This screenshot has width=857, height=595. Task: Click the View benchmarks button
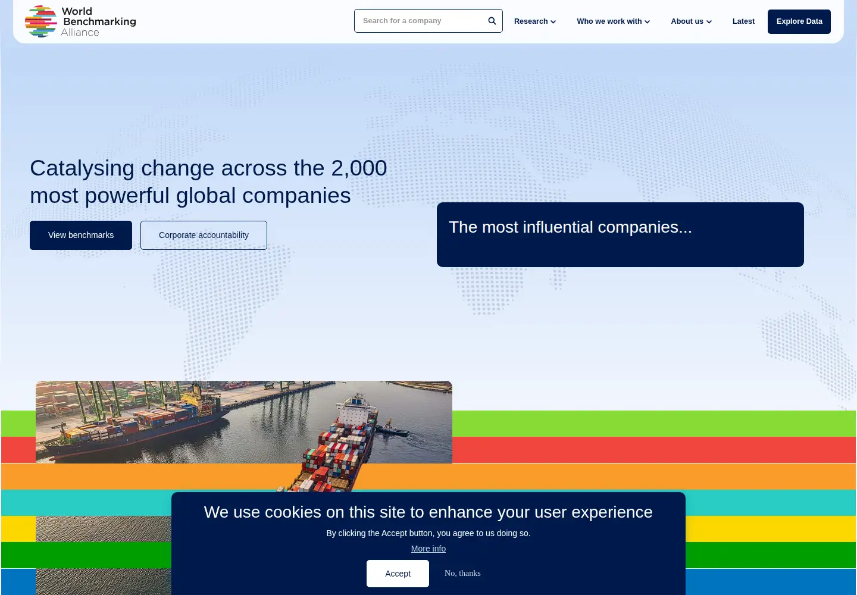click(81, 235)
